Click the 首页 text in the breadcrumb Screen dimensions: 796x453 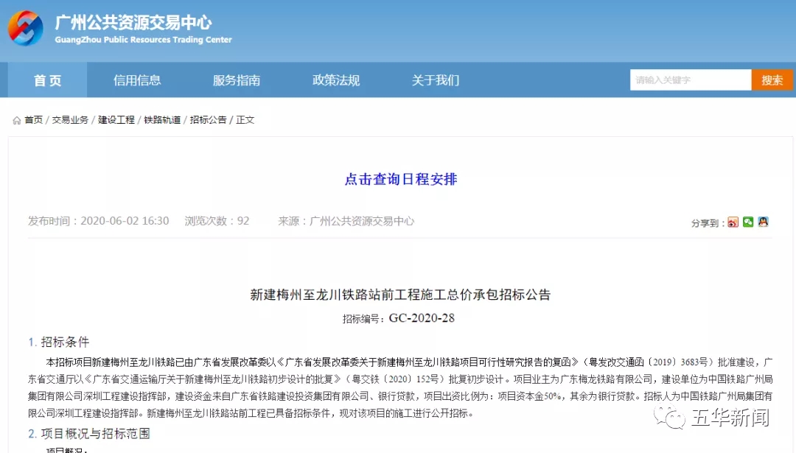pos(33,120)
